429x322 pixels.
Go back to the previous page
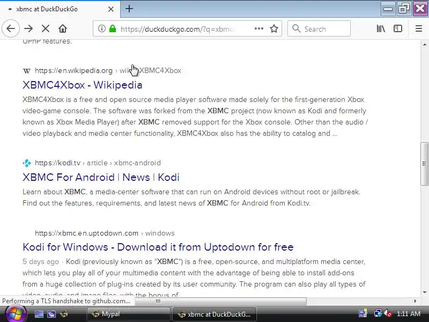click(11, 28)
